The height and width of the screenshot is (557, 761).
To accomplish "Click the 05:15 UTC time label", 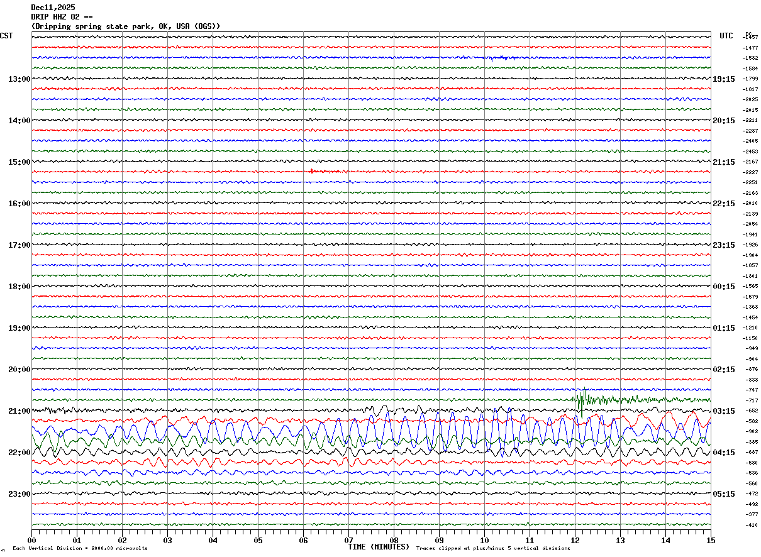I will click(723, 494).
